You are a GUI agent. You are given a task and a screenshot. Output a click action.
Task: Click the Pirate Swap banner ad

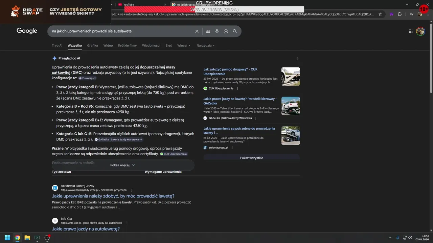tap(55, 12)
